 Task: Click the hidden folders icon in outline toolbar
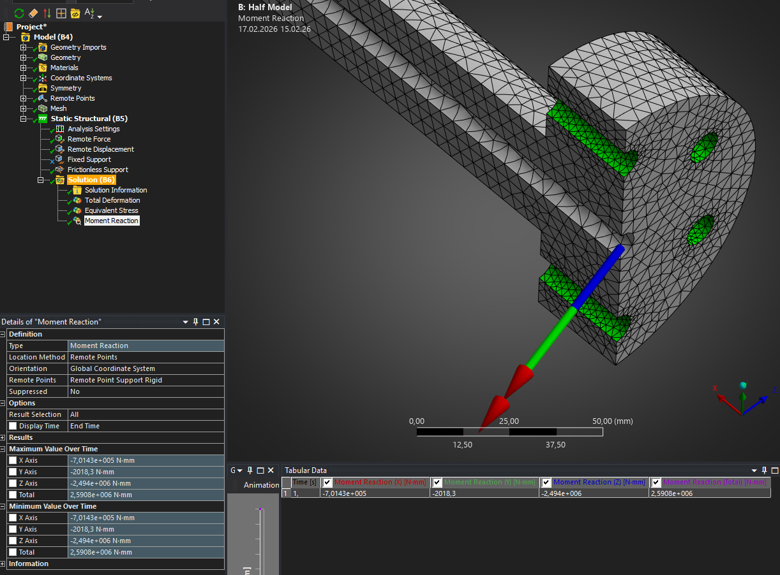[75, 13]
